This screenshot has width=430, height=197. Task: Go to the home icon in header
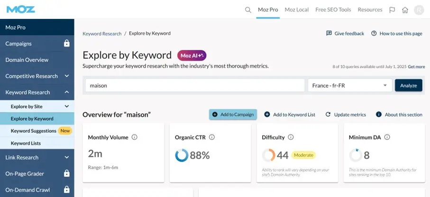pyautogui.click(x=405, y=10)
